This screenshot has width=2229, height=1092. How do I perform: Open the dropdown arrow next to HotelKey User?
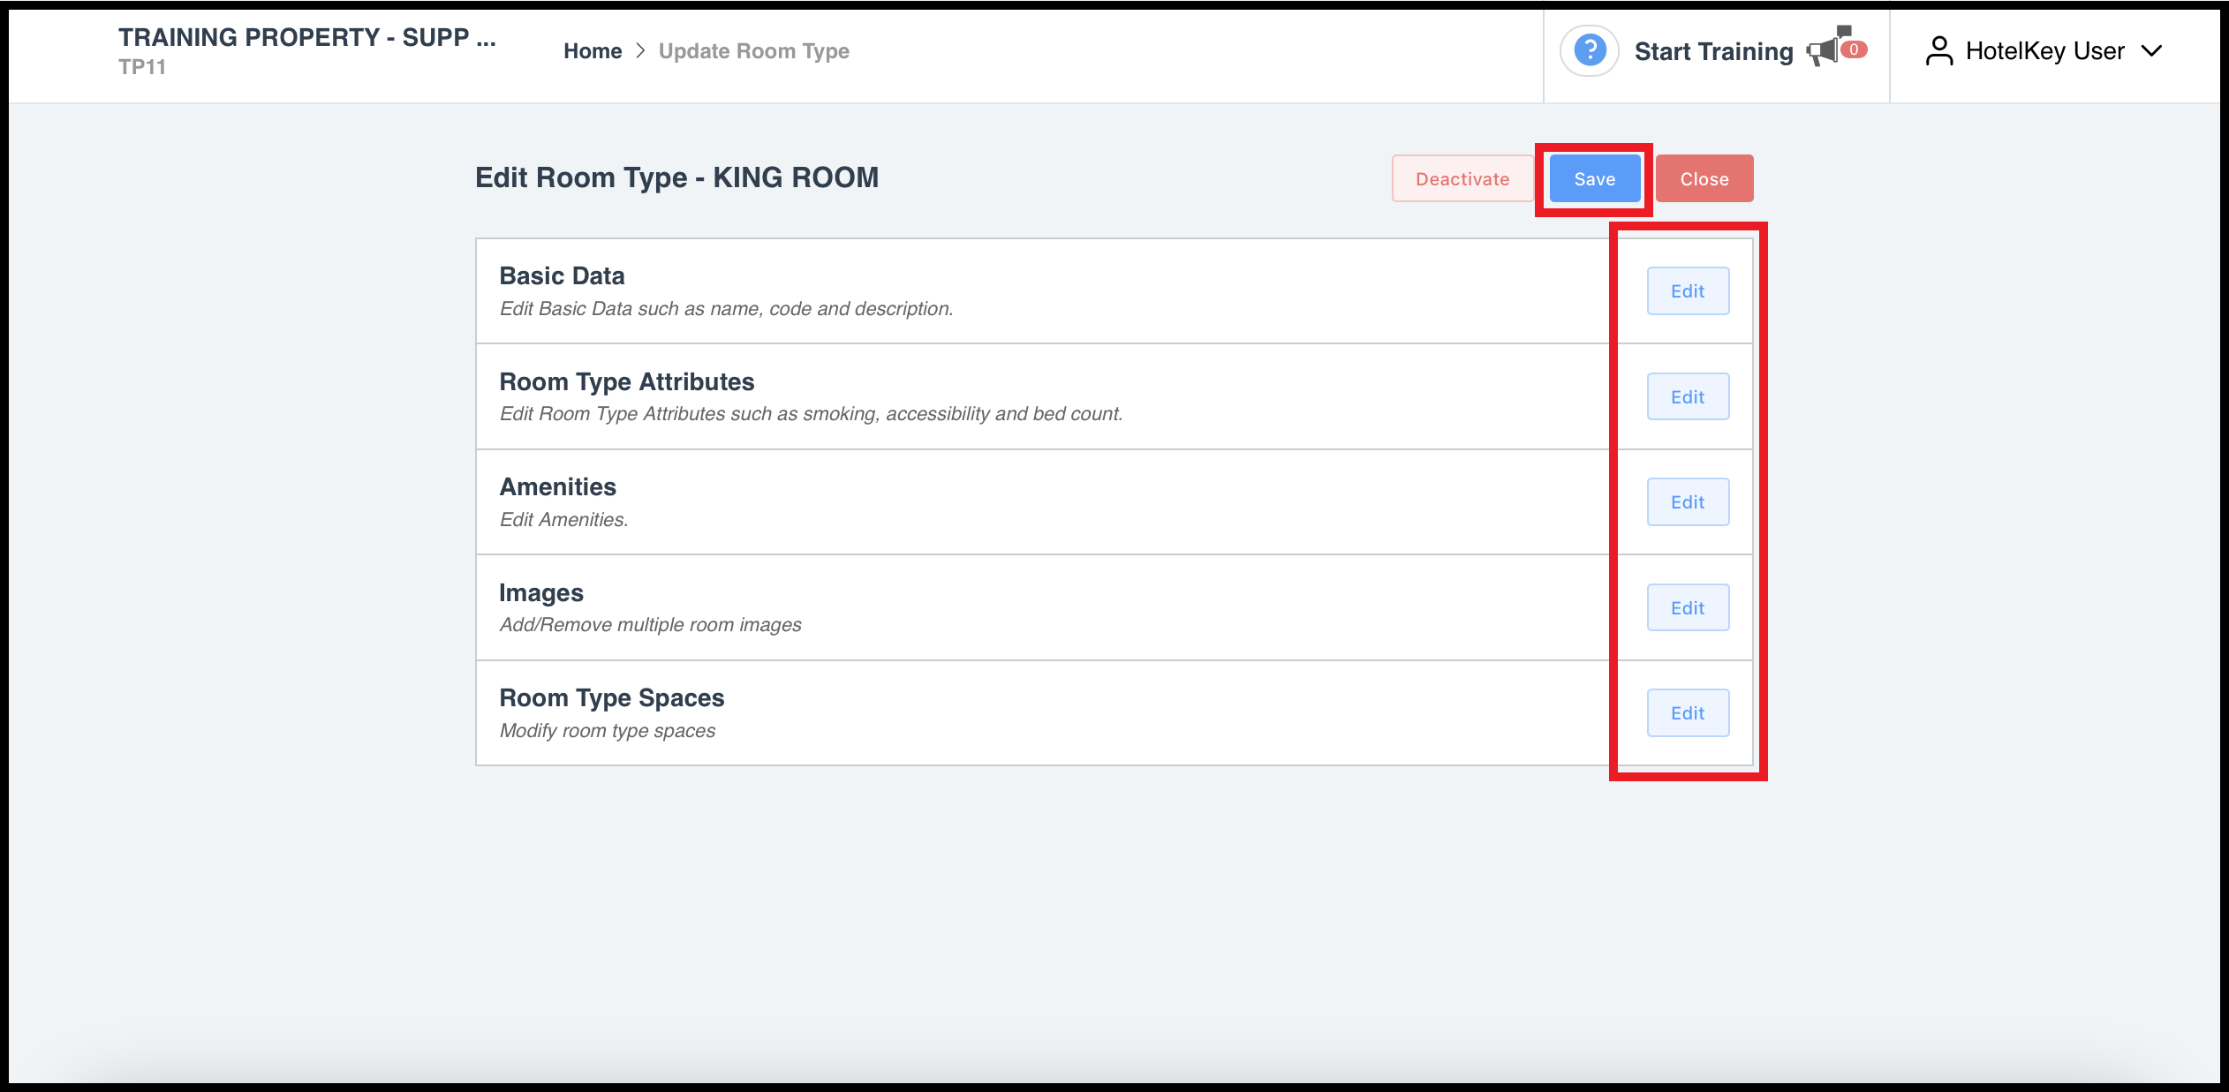2152,51
